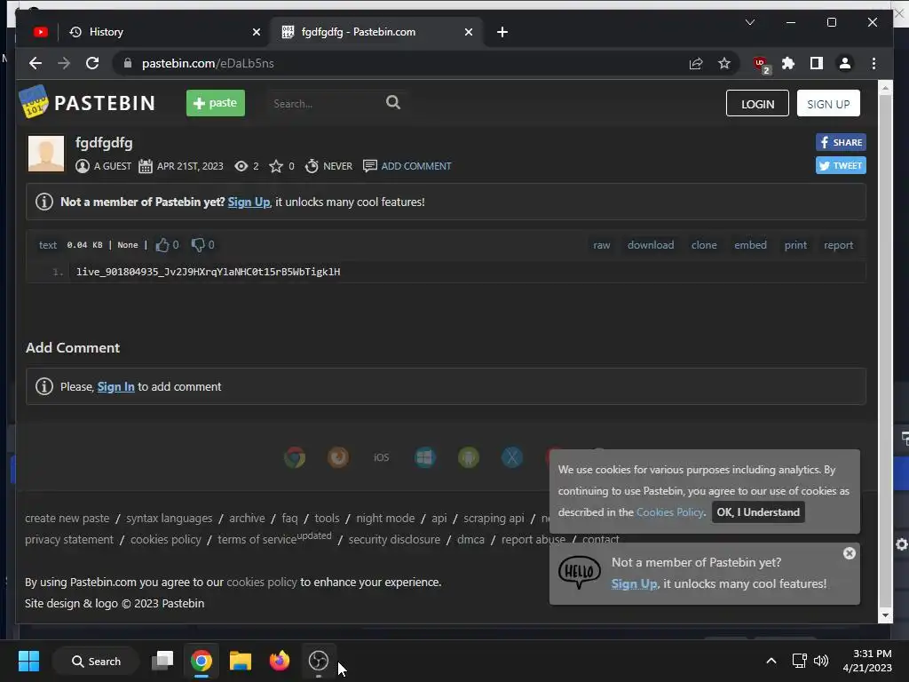The width and height of the screenshot is (909, 682).
Task: Click the LOGIN button
Action: (x=757, y=103)
